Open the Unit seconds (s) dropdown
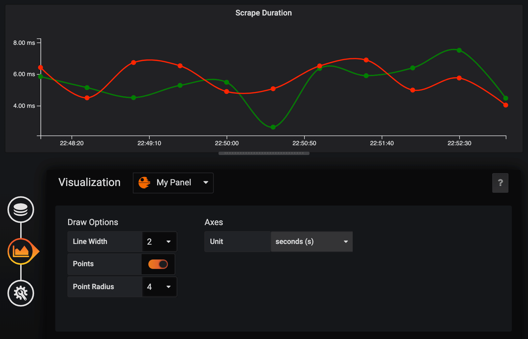528x339 pixels. click(x=312, y=242)
